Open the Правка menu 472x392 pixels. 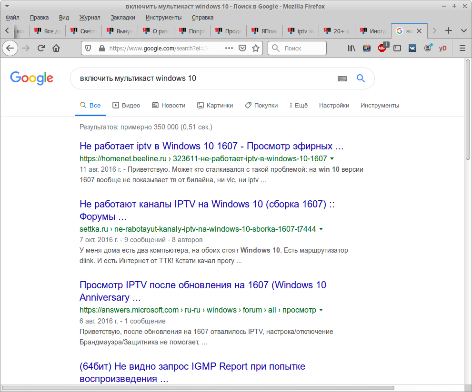[39, 18]
